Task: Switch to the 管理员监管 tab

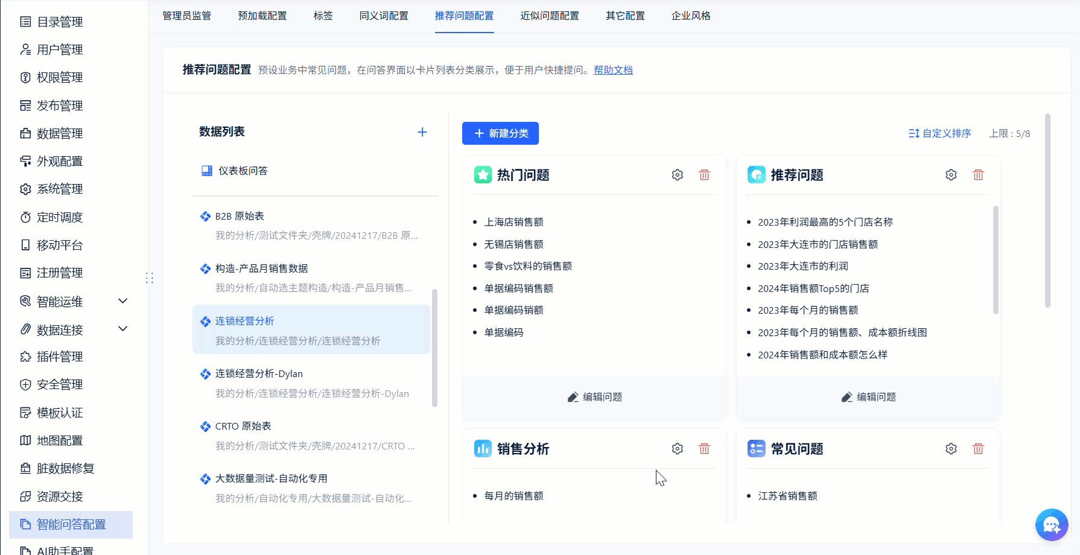Action: click(187, 16)
